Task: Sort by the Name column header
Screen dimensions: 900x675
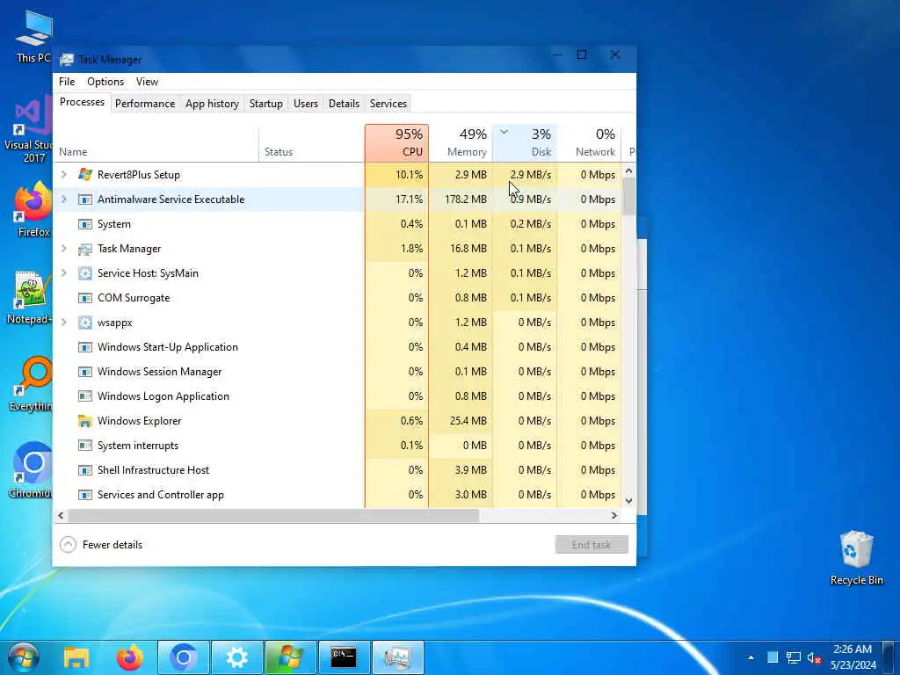Action: click(x=156, y=143)
